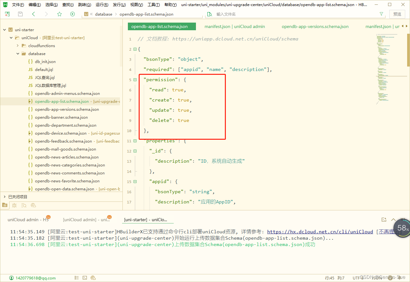The width and height of the screenshot is (410, 282).
Task: Switch to opendb-app-versions.schema.json tab
Action: pyautogui.click(x=315, y=26)
